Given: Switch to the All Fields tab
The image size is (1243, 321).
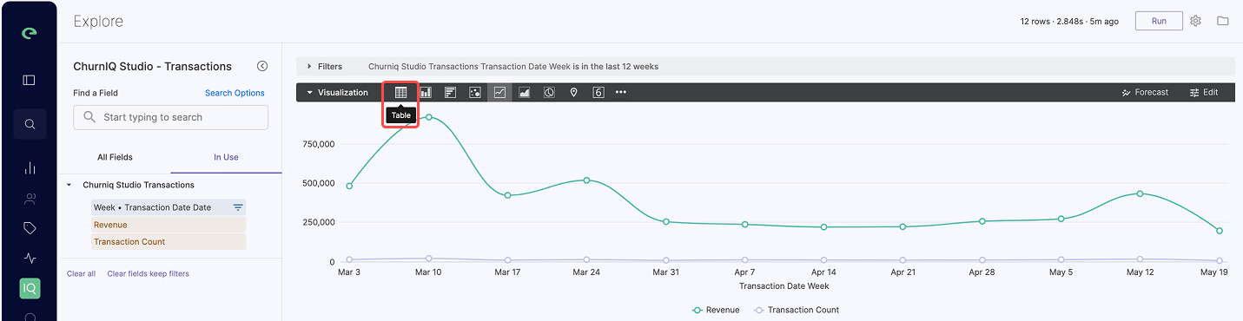Looking at the screenshot, I should coord(115,157).
